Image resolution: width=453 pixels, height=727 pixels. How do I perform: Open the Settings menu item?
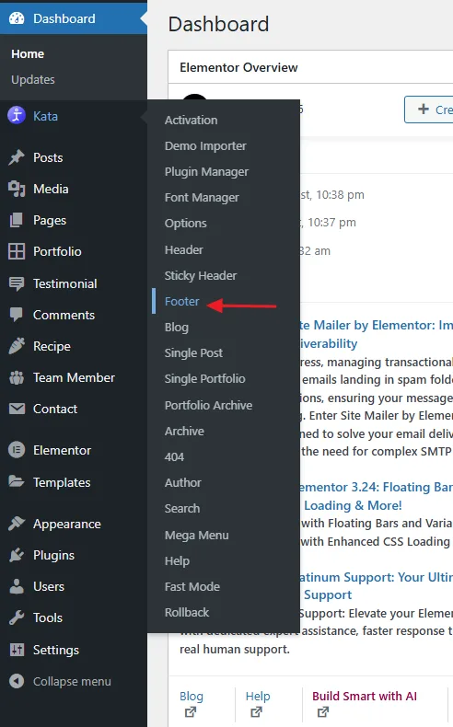(55, 650)
